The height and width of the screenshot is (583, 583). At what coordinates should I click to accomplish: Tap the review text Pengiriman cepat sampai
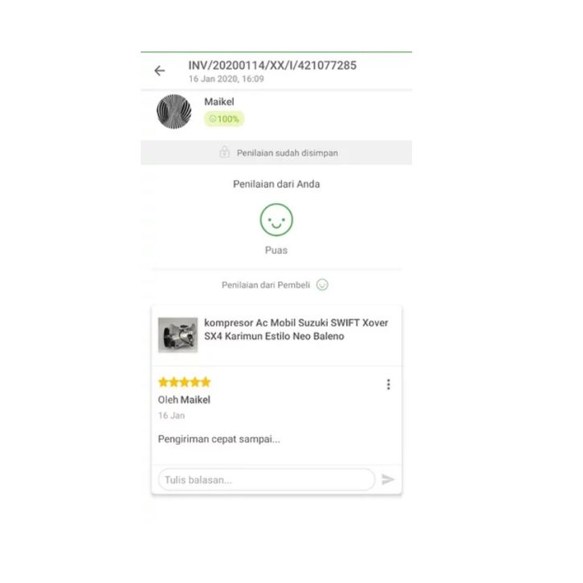(219, 439)
